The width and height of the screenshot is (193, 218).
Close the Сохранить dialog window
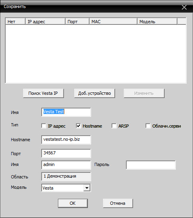coord(184,7)
